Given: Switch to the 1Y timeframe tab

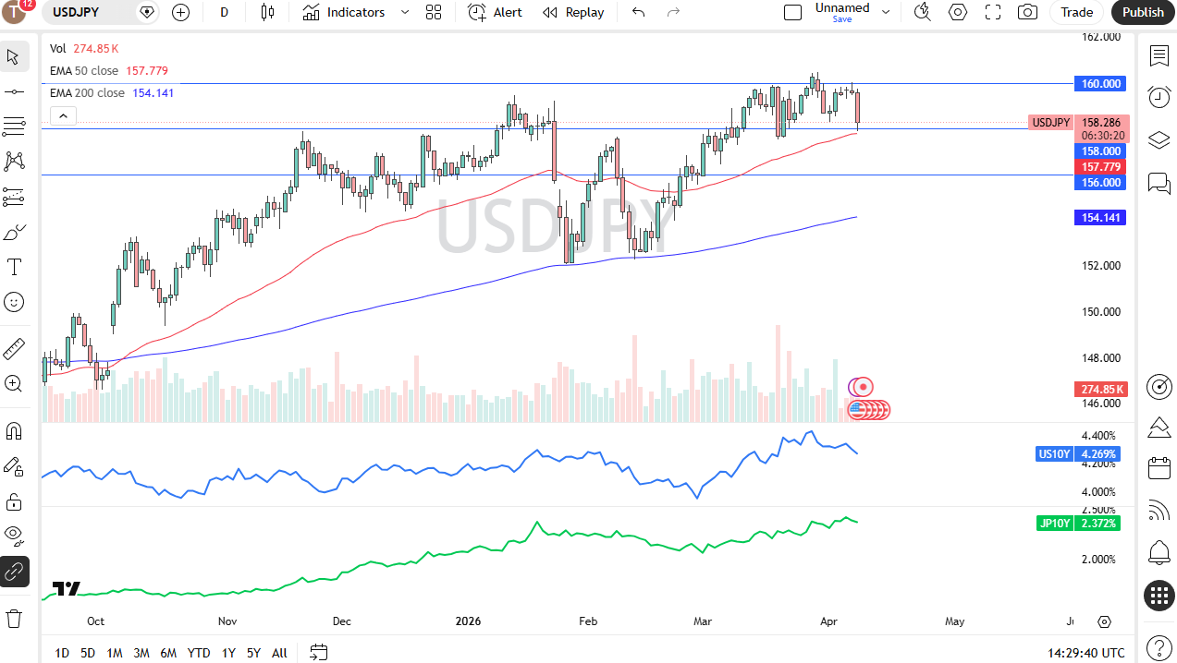Looking at the screenshot, I should [x=227, y=653].
